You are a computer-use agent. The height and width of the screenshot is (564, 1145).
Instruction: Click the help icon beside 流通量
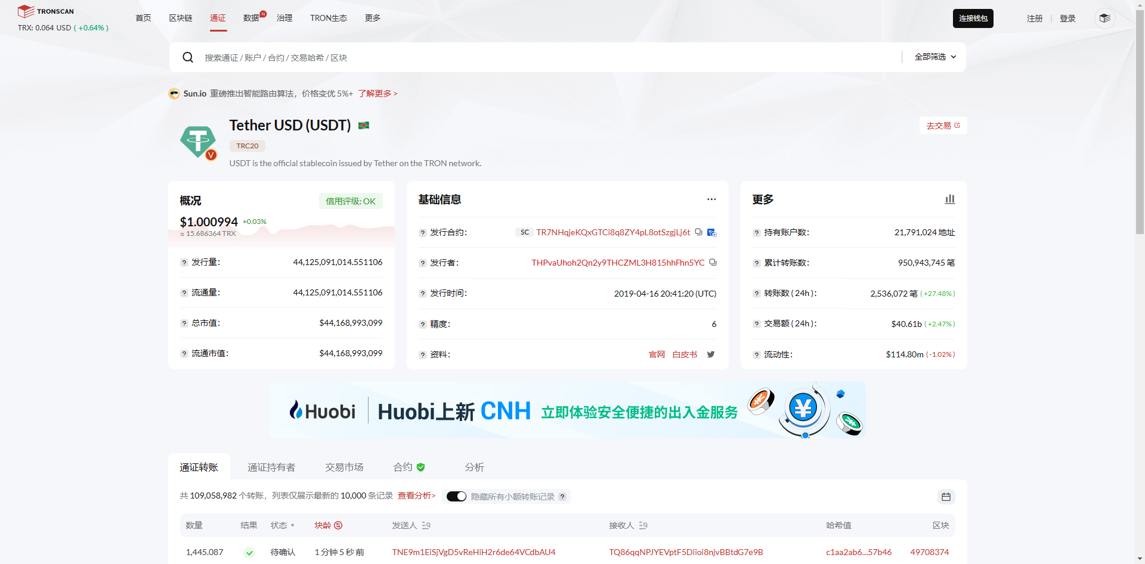[184, 293]
